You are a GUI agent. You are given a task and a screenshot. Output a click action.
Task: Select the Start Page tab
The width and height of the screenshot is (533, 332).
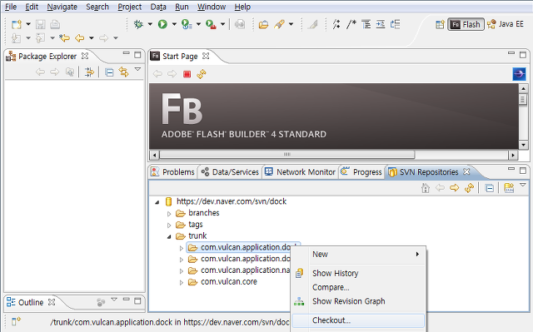[180, 57]
